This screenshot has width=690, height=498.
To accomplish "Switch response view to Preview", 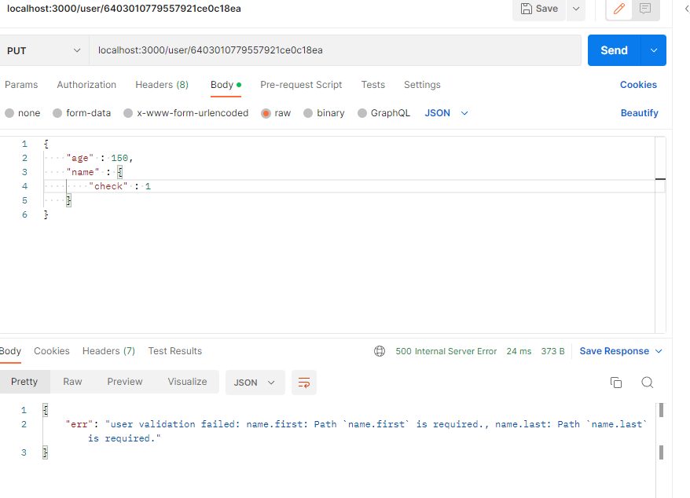I will click(x=125, y=382).
